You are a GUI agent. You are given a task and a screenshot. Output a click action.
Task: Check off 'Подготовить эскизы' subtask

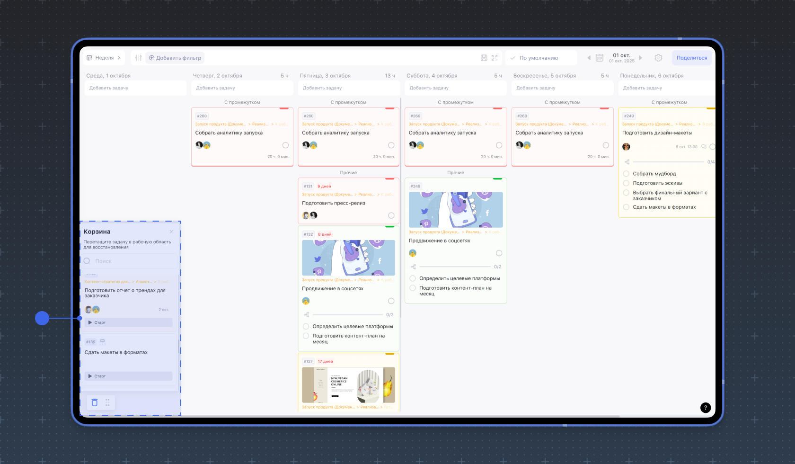626,183
